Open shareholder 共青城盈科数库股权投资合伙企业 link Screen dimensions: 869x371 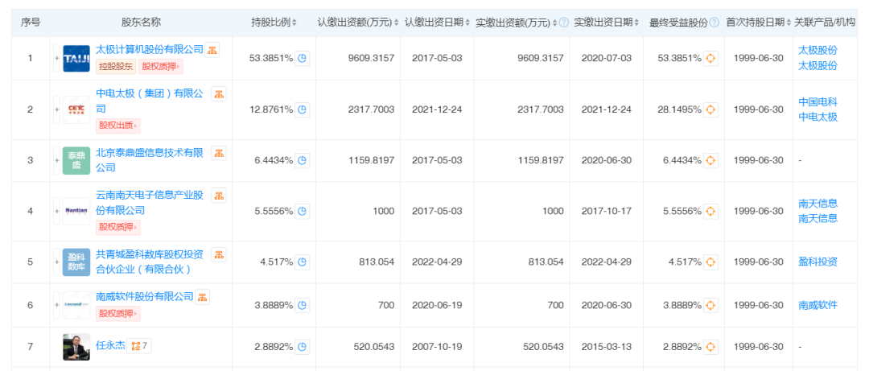point(150,262)
